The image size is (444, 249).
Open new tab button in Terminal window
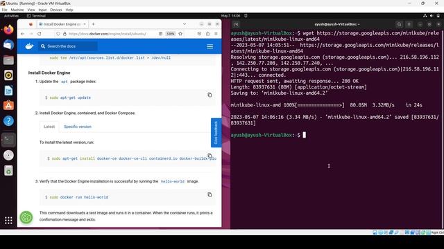tap(236, 24)
